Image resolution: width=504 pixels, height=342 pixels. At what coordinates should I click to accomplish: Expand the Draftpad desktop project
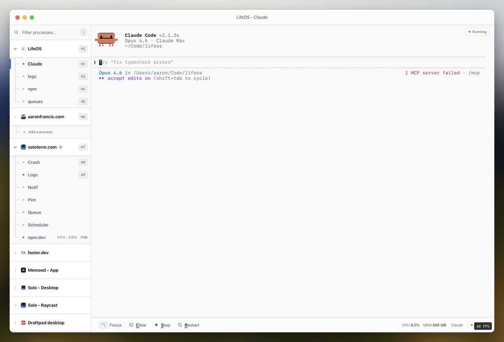point(16,323)
